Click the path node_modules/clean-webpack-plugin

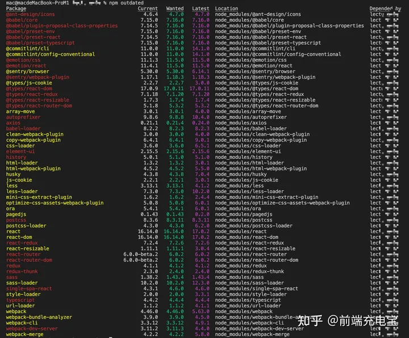262,134
